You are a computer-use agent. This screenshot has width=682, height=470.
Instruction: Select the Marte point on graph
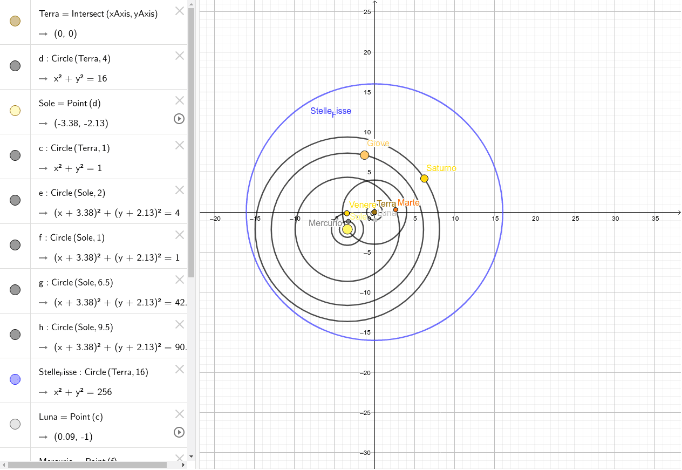tap(395, 210)
